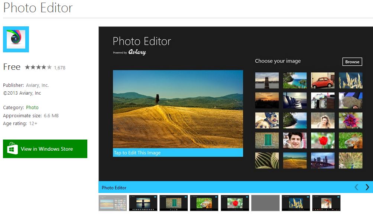The width and height of the screenshot is (373, 216).
Task: Click the main golden field preview image
Action: coord(178,109)
